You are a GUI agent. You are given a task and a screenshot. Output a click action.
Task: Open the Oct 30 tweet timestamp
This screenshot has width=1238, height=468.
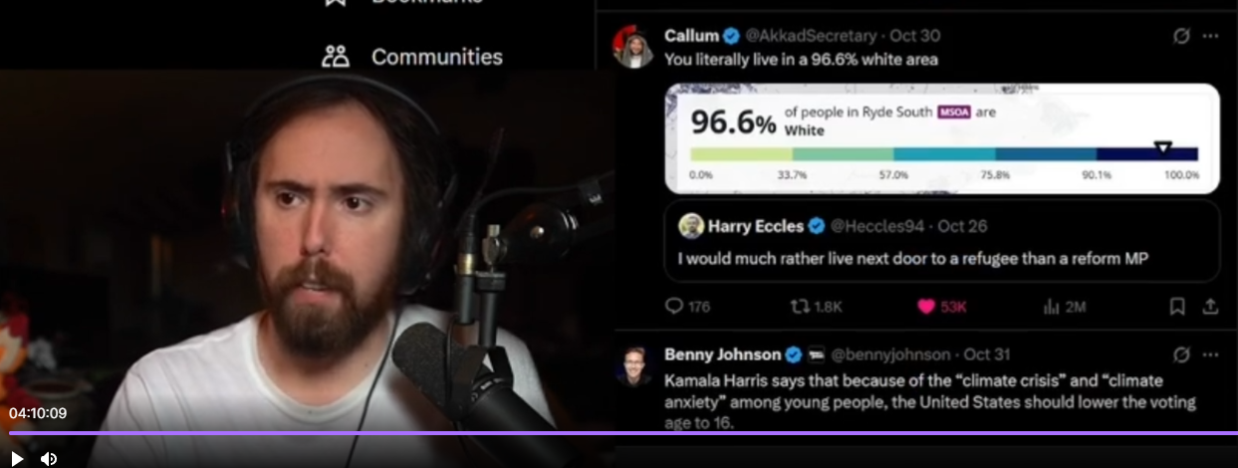911,36
